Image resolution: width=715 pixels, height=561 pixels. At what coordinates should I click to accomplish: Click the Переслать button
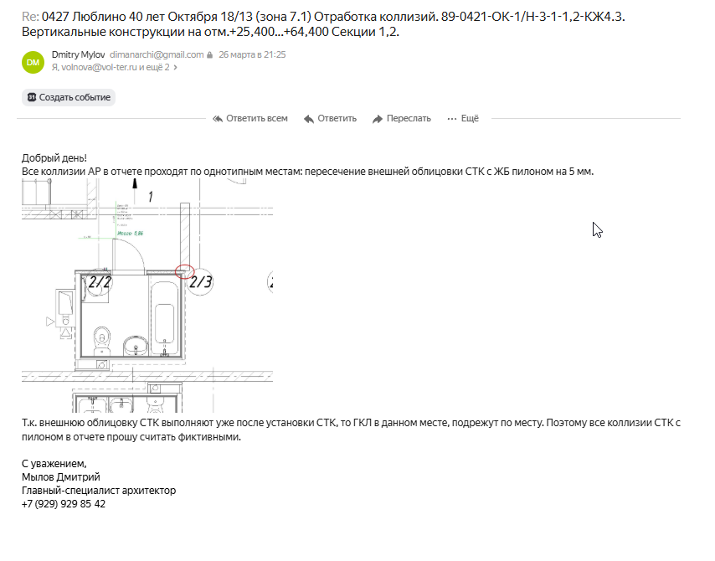[402, 119]
